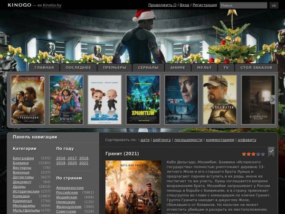The width and height of the screenshot is (285, 214).
Task: Open the KINOGO logo home link
Action: pyautogui.click(x=19, y=5)
